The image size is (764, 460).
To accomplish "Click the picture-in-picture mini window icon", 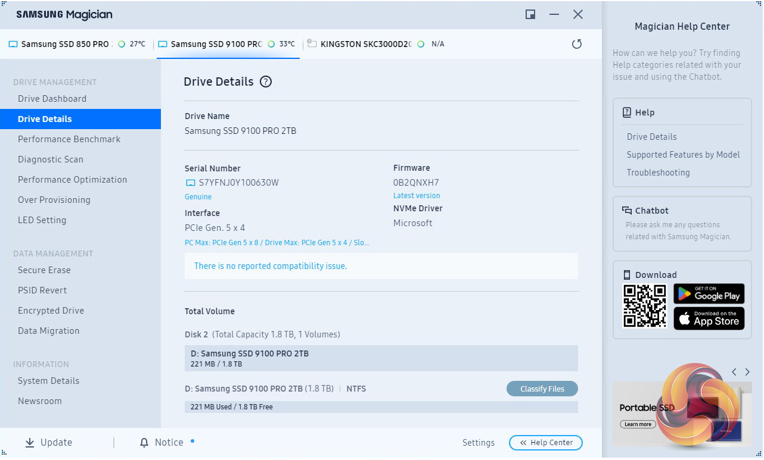I will tap(530, 15).
